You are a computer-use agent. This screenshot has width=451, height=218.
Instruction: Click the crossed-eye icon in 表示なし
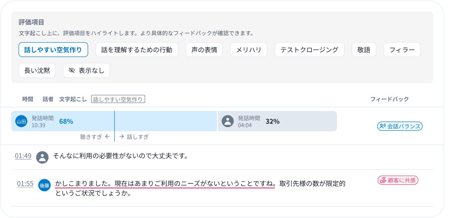pos(72,70)
